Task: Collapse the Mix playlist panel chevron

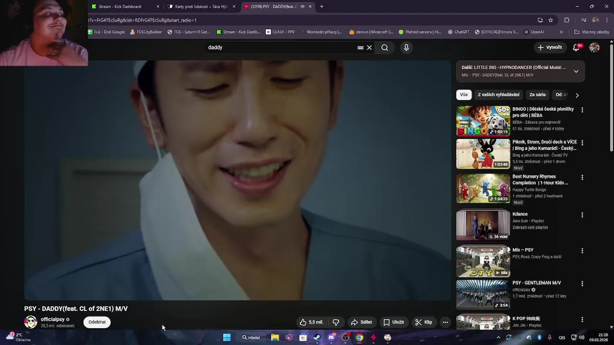Action: coord(576,71)
